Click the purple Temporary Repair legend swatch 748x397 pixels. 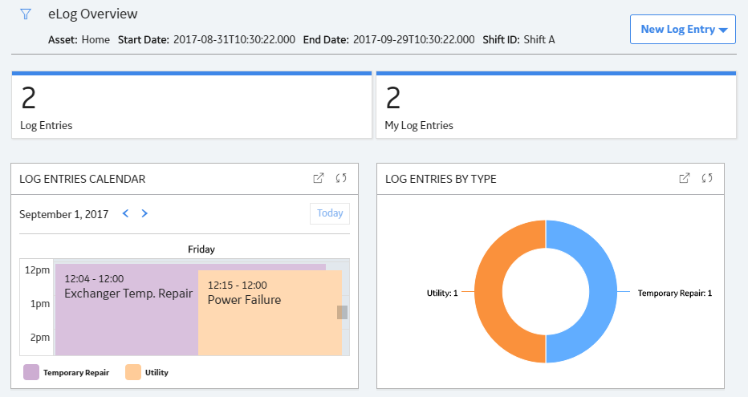(31, 372)
